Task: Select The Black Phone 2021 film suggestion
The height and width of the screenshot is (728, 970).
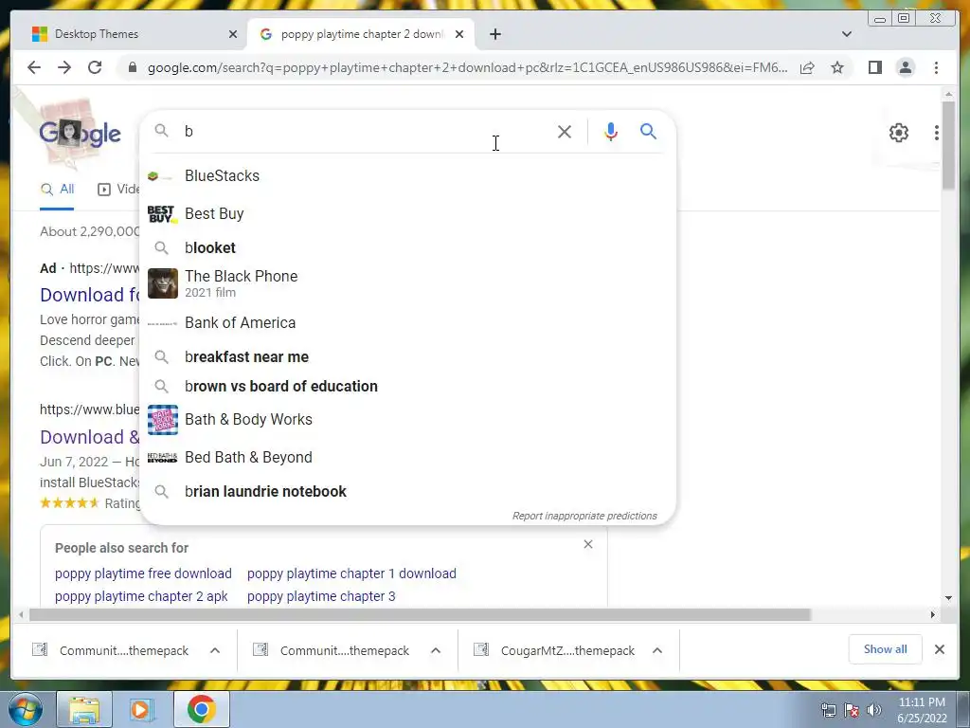Action: coord(407,283)
